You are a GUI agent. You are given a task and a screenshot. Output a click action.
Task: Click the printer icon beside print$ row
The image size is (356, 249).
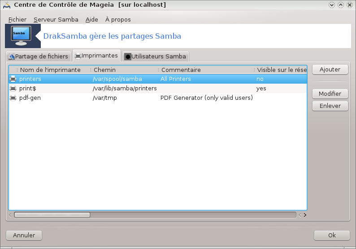pos(13,89)
